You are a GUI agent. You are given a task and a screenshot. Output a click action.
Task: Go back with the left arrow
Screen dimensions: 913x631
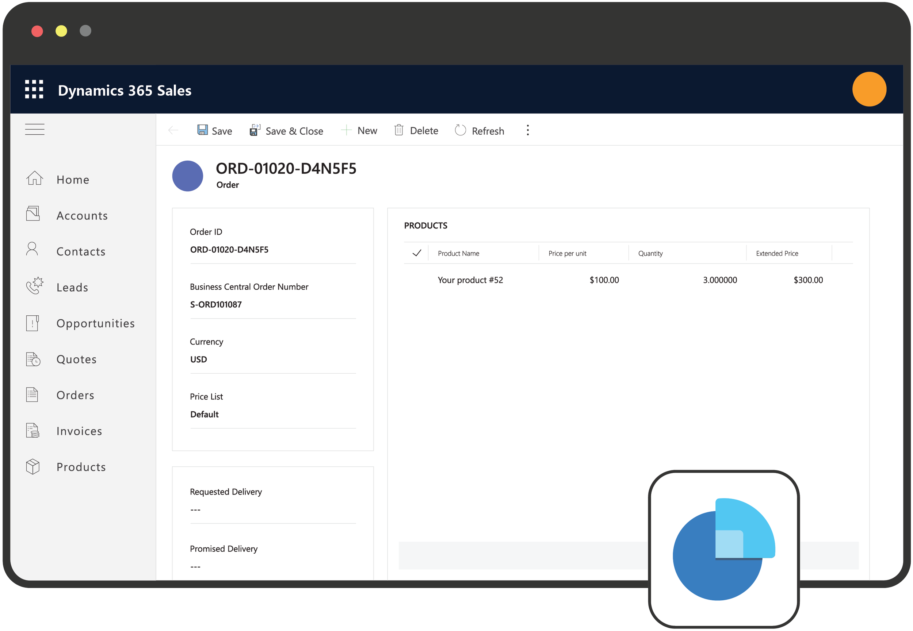(173, 131)
